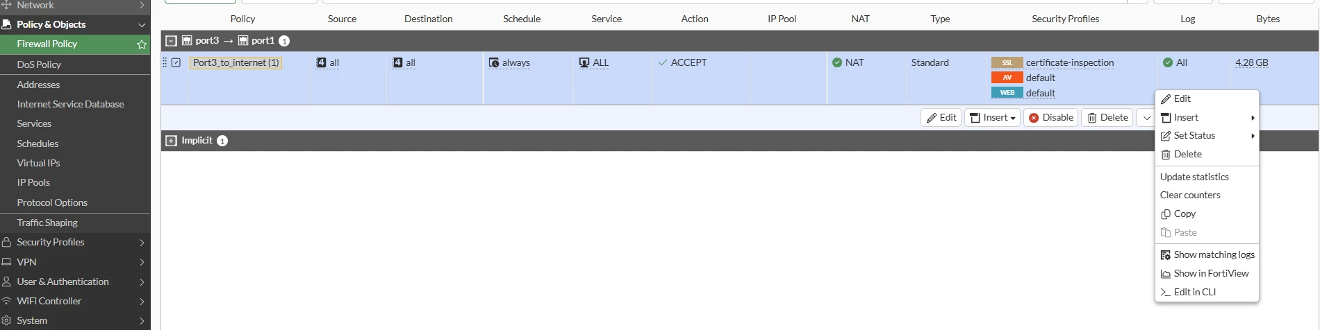Choose Delete in context menu
Image resolution: width=1320 pixels, height=330 pixels.
click(x=1207, y=155)
